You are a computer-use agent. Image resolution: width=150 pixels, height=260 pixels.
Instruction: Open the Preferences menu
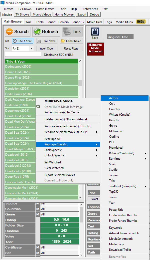(x=90, y=9)
